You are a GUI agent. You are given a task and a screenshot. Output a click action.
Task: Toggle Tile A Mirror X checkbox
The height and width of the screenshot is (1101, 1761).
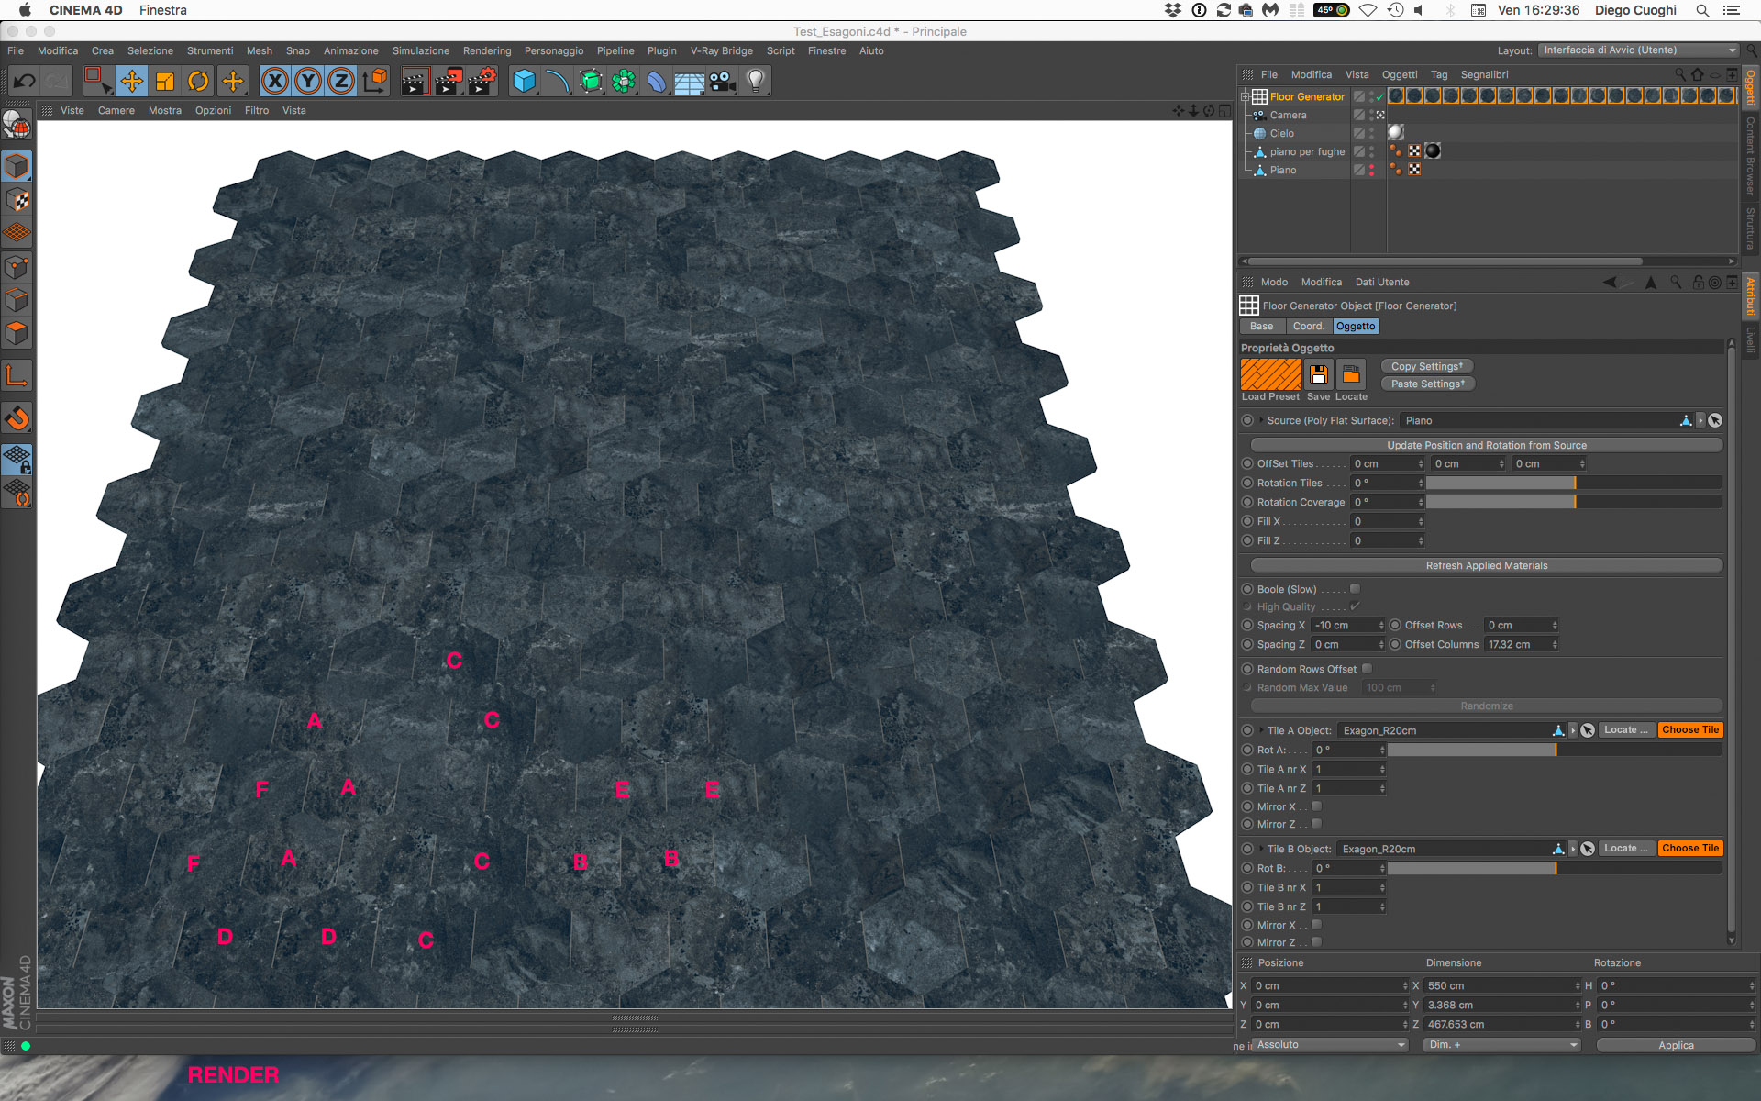[1316, 806]
